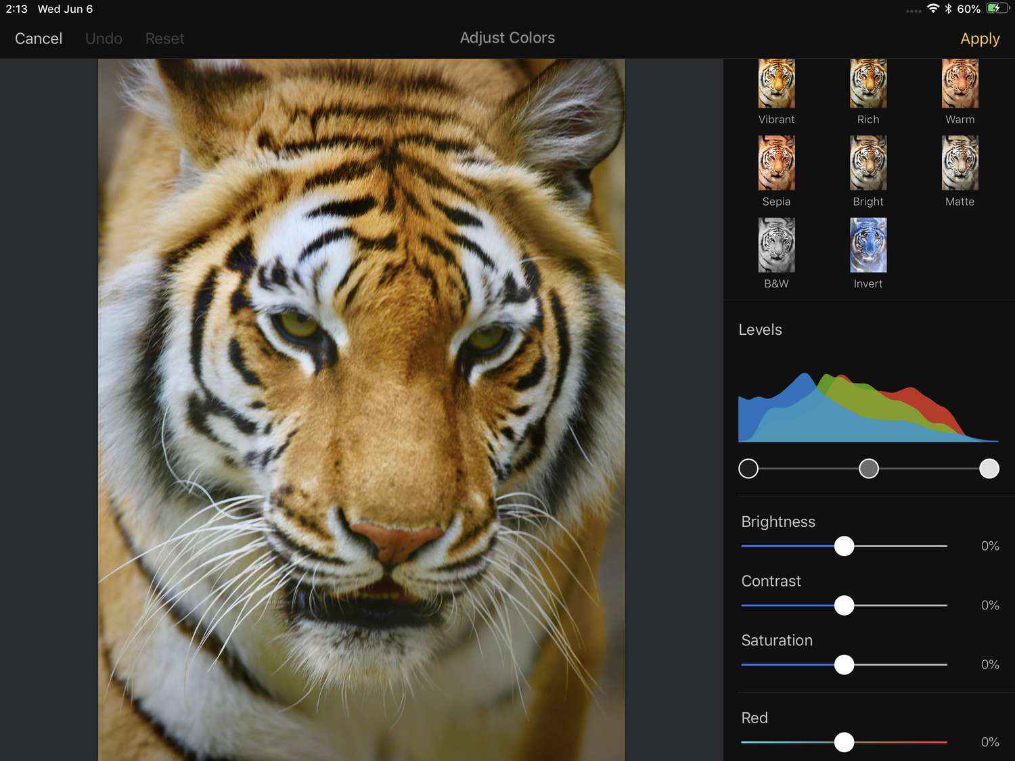The width and height of the screenshot is (1015, 761).
Task: Reset all color adjustments
Action: 164,39
